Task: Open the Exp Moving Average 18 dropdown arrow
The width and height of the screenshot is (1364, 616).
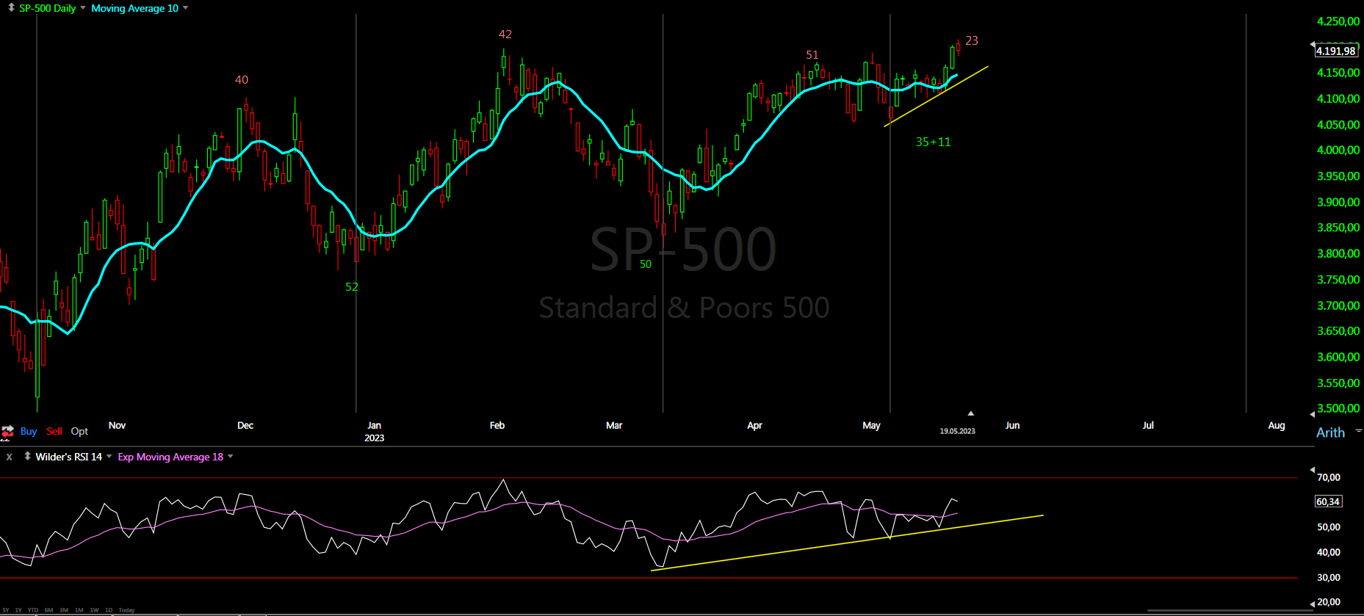Action: pyautogui.click(x=231, y=457)
